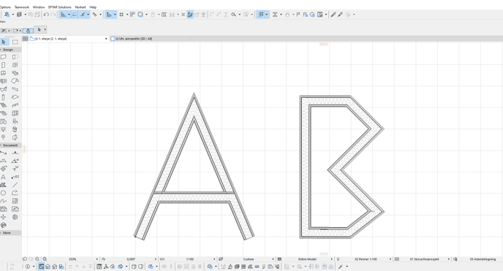Image resolution: width=503 pixels, height=271 pixels.
Task: Choose the Lamp tool in the toolbox
Action: coord(4,129)
